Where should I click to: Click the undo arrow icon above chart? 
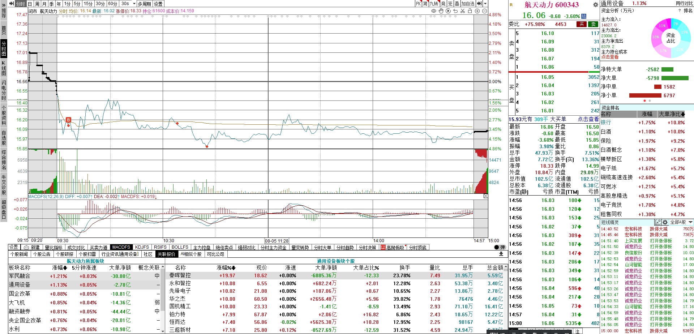tap(455, 11)
